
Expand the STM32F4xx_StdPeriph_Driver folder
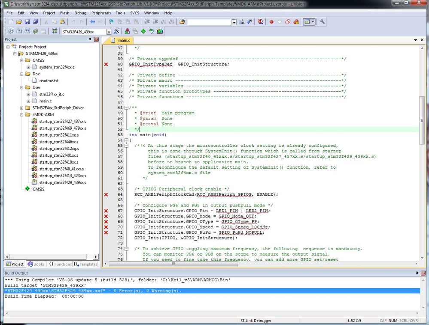point(21,108)
